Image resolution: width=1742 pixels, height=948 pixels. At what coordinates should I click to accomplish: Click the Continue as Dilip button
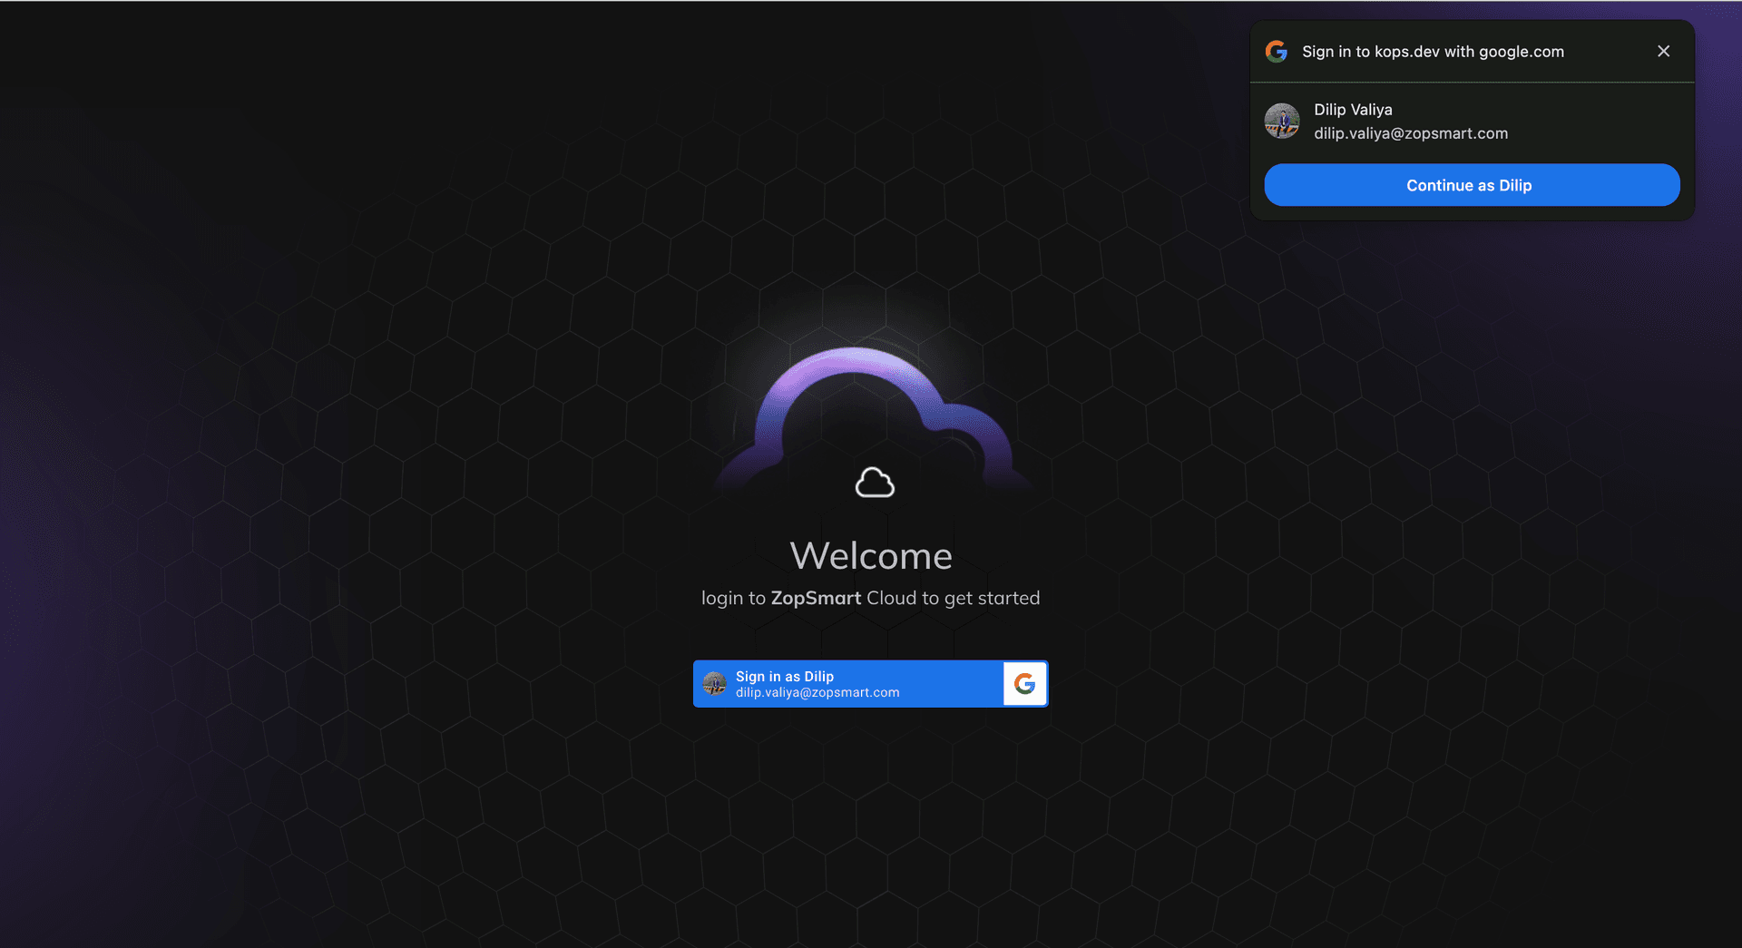coord(1472,185)
